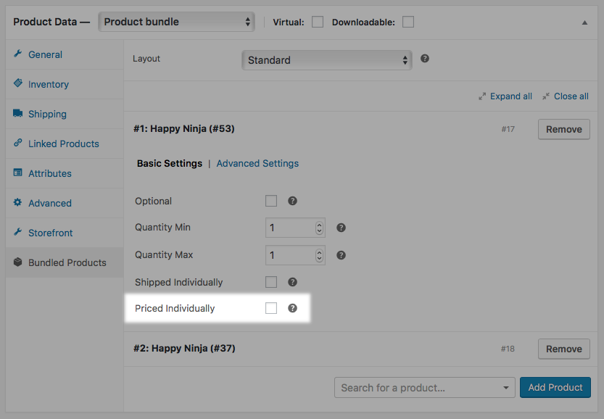The width and height of the screenshot is (604, 419).
Task: Switch to the Inventory tab
Action: coord(49,84)
